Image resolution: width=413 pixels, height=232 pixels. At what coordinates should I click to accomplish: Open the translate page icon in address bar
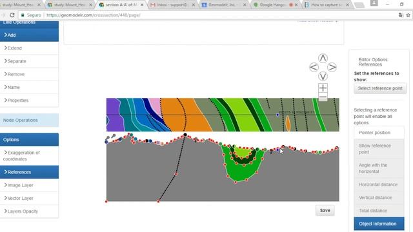tap(401, 15)
